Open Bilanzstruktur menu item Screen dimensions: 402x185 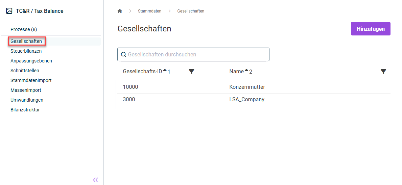tap(25, 110)
